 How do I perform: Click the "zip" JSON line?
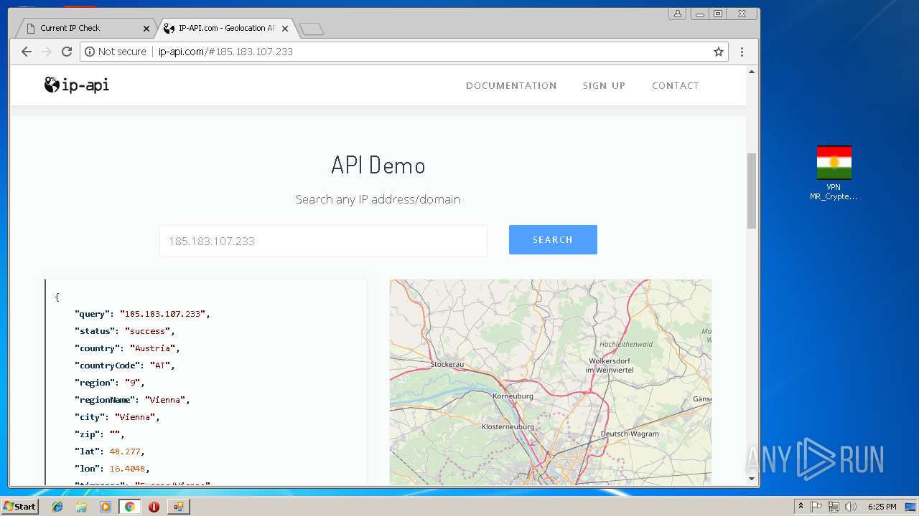100,434
